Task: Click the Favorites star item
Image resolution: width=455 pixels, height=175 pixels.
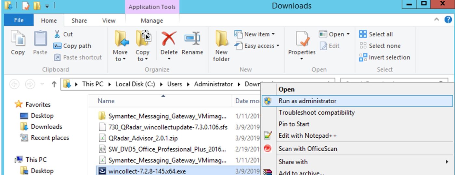Action: pos(33,105)
